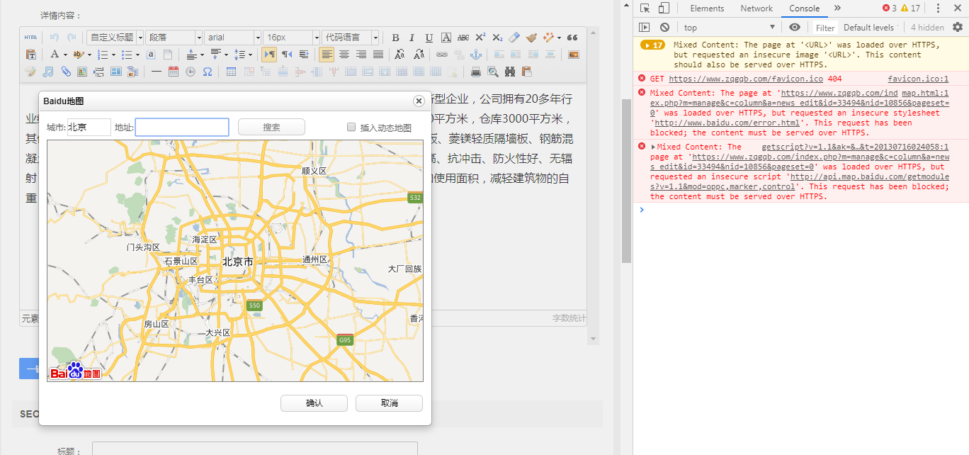Select the Console tab
The height and width of the screenshot is (455, 969).
click(x=805, y=9)
